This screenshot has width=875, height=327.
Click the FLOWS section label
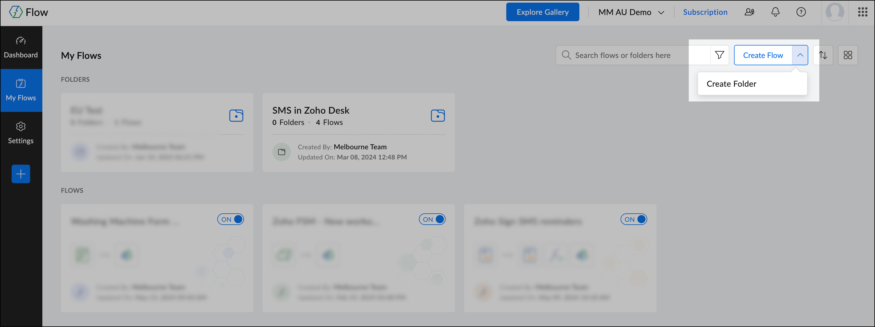[x=72, y=190]
